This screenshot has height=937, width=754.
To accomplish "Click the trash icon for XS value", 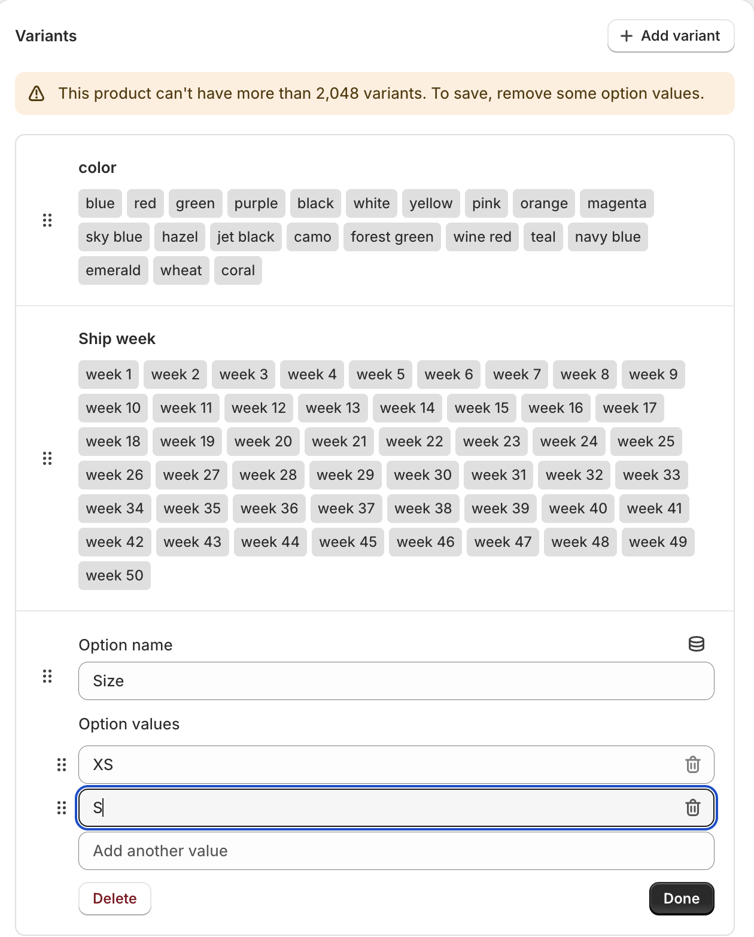I will pos(692,765).
